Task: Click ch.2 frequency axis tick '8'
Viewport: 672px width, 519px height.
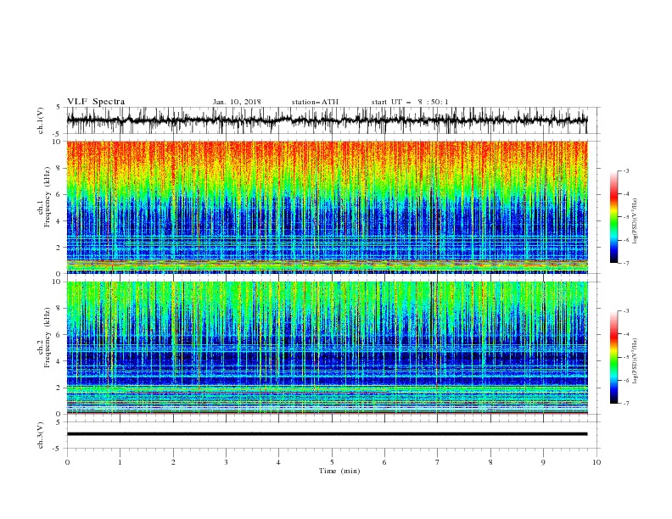Action: point(59,309)
